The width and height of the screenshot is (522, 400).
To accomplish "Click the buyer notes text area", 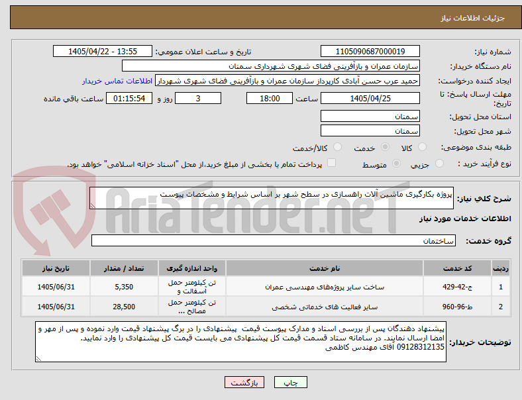I will [240, 342].
